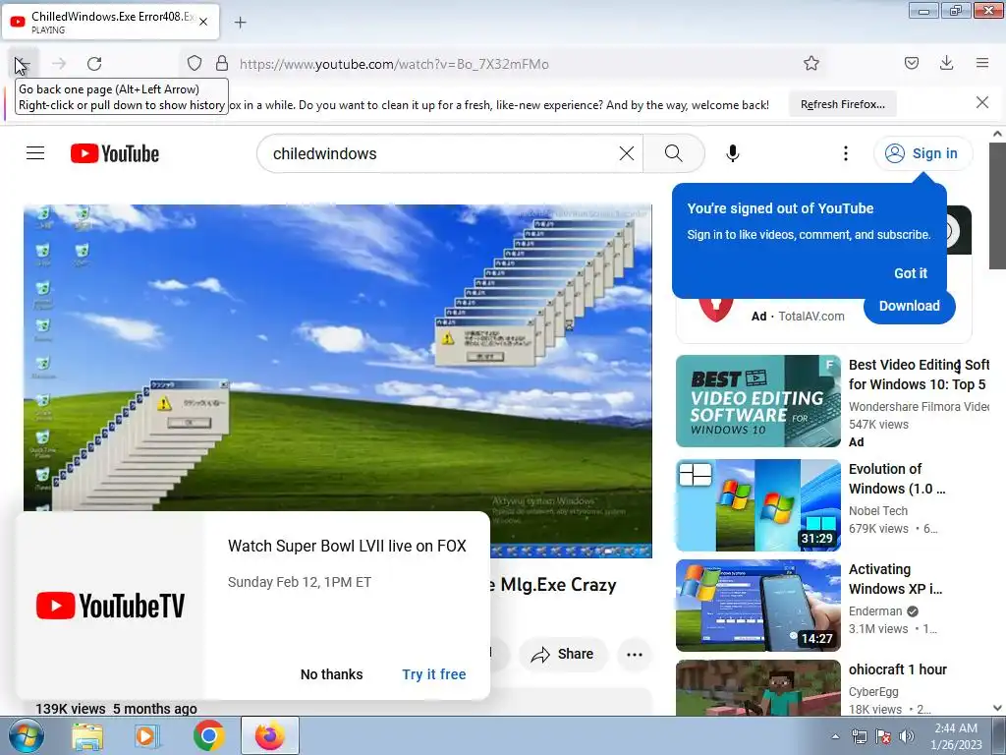Launch Windows Media Player from taskbar
This screenshot has height=755, width=1006.
coord(147,736)
